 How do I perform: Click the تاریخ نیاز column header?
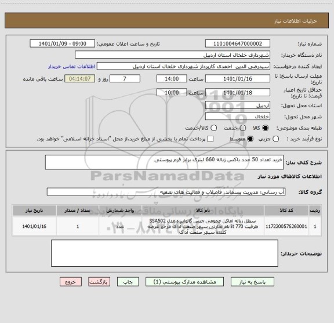click(34, 211)
